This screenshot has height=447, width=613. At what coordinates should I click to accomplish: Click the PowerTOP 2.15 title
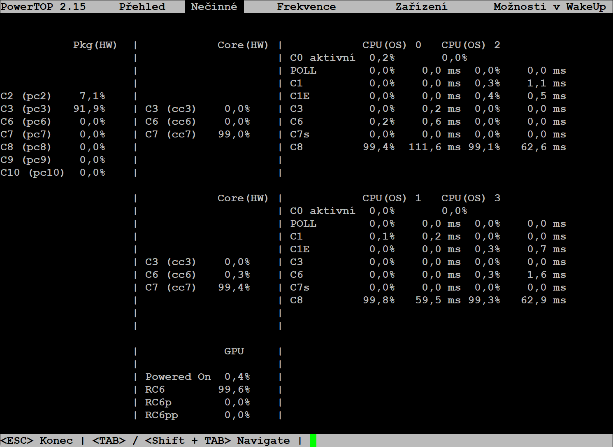pyautogui.click(x=43, y=7)
